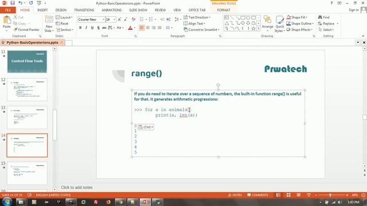Viewport: 367px width, 206px height.
Task: Switch to Reading view
Action: coord(299,195)
